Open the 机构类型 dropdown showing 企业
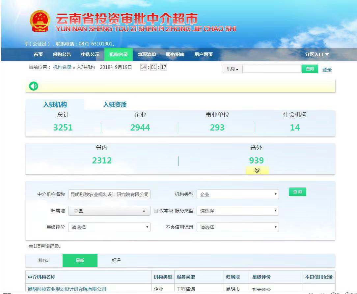This screenshot has height=294, width=357. (238, 194)
